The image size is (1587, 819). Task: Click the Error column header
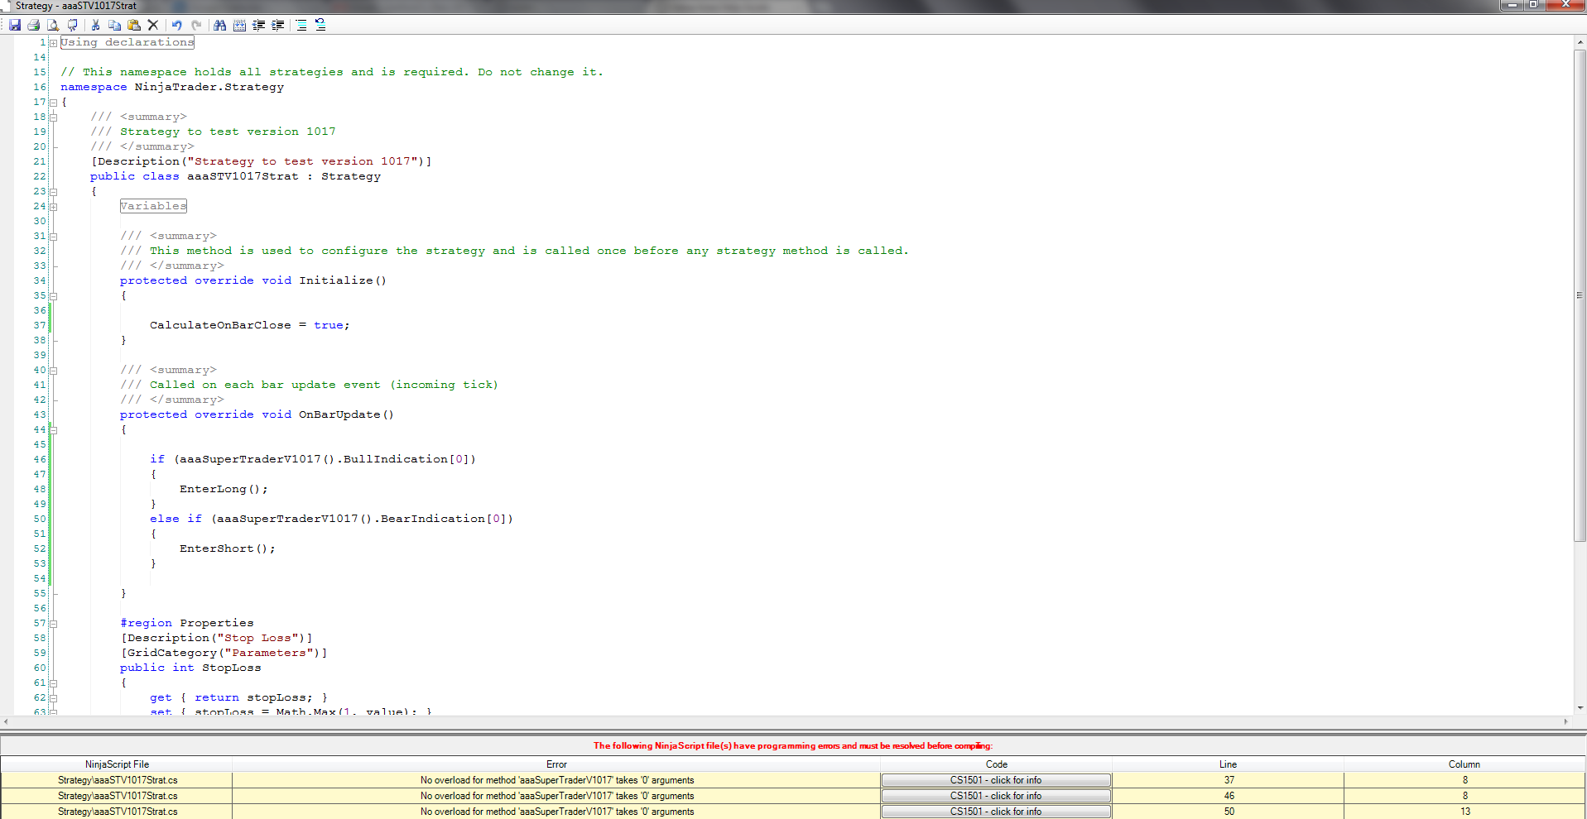pyautogui.click(x=556, y=764)
